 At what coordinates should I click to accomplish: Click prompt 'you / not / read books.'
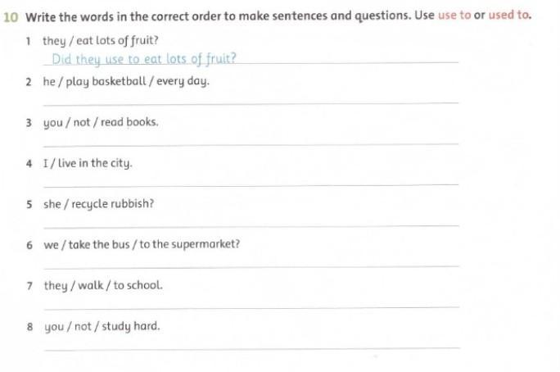(101, 122)
